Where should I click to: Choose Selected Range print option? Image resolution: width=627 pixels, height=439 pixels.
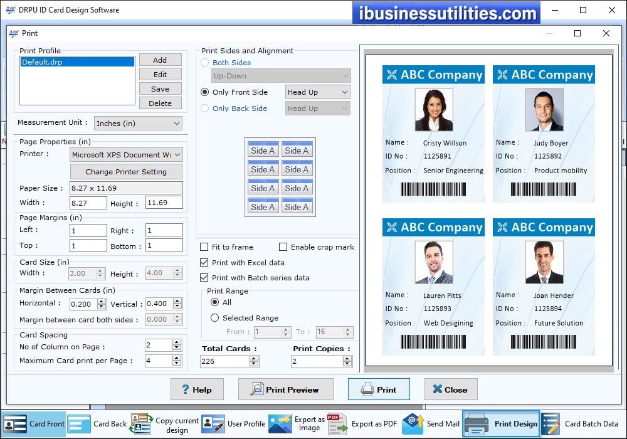click(x=215, y=318)
